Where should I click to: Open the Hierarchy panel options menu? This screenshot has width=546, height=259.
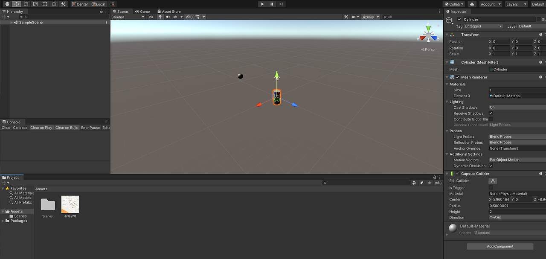tap(106, 12)
